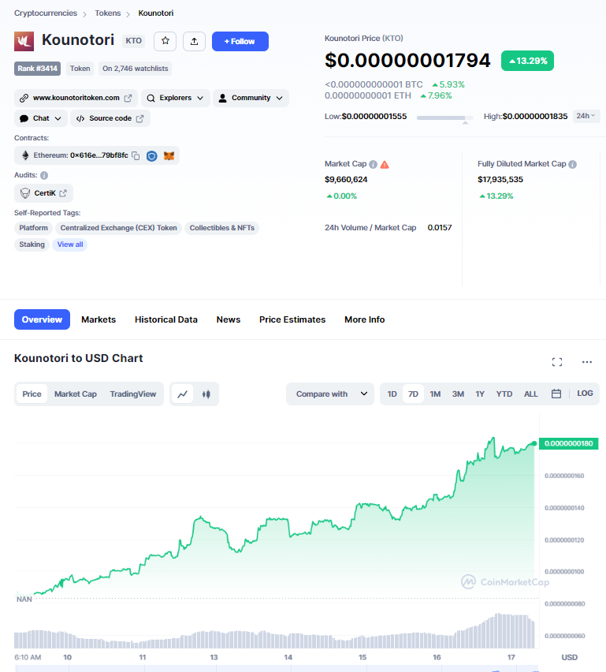606x672 pixels.
Task: Switch to line chart view
Action: 183,394
